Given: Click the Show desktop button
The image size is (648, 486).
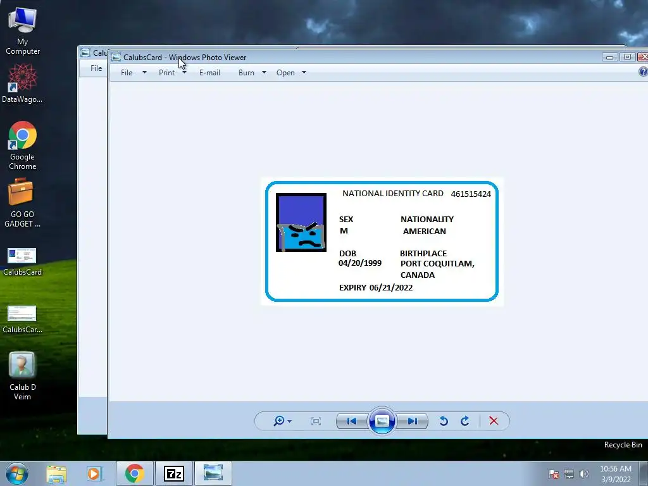Looking at the screenshot, I should (x=644, y=473).
